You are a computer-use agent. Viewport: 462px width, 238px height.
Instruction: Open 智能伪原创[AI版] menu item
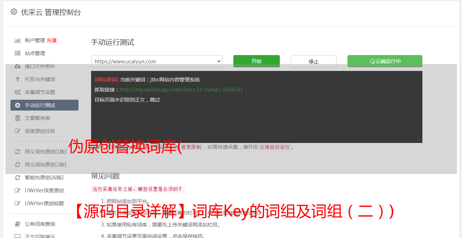tap(44, 178)
